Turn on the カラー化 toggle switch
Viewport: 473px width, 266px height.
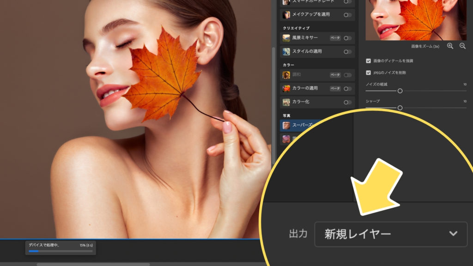click(x=347, y=102)
